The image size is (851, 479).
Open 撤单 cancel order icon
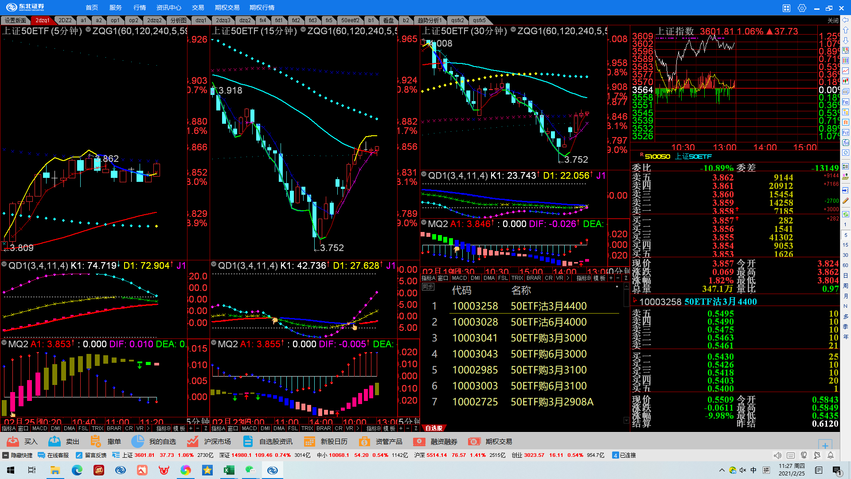[x=95, y=441]
